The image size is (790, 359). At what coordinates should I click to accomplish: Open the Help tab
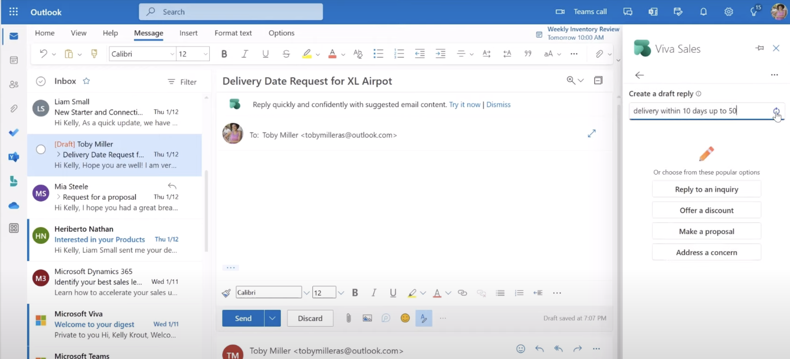click(110, 33)
